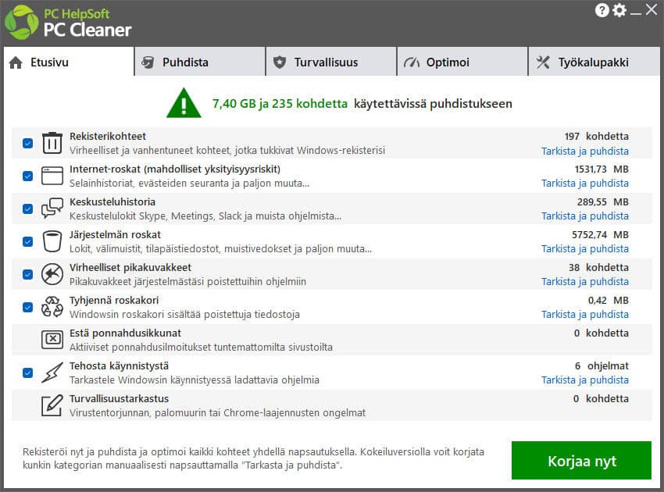This screenshot has width=664, height=492.
Task: Click the Estä ponnahdusikkunat blocked window icon
Action: 52,340
